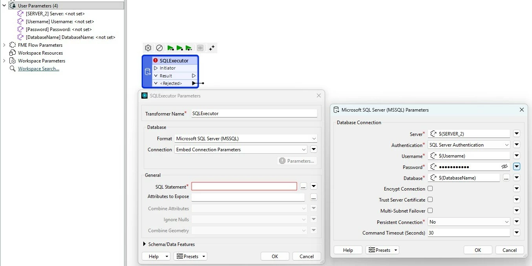The height and width of the screenshot is (266, 532).
Task: Click the sparkle AI assist icon
Action: pos(212,48)
